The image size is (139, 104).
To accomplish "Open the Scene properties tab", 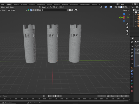I will 132,56.
